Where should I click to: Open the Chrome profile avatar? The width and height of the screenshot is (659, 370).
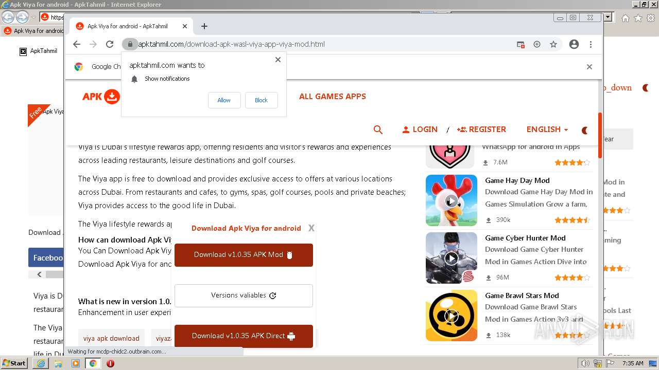(x=574, y=44)
